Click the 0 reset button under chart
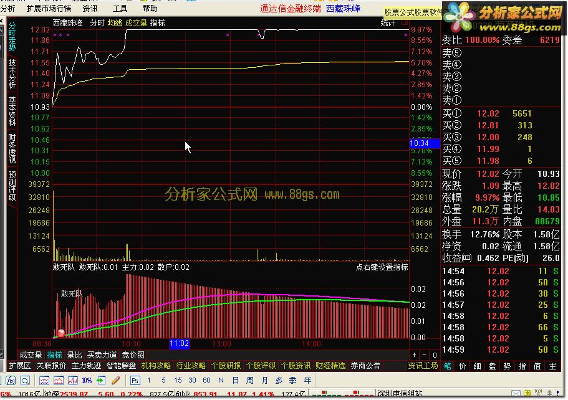The width and height of the screenshot is (568, 400). click(435, 355)
